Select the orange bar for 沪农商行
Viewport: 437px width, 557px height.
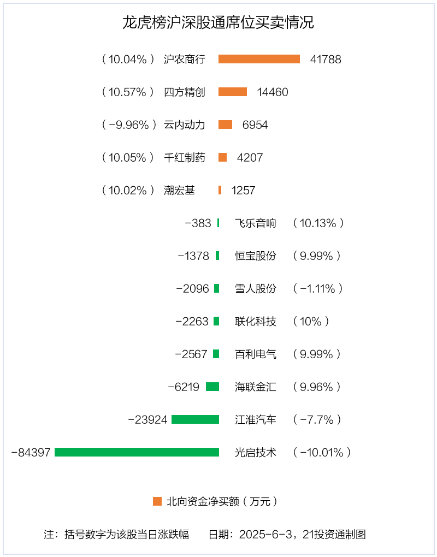(259, 59)
